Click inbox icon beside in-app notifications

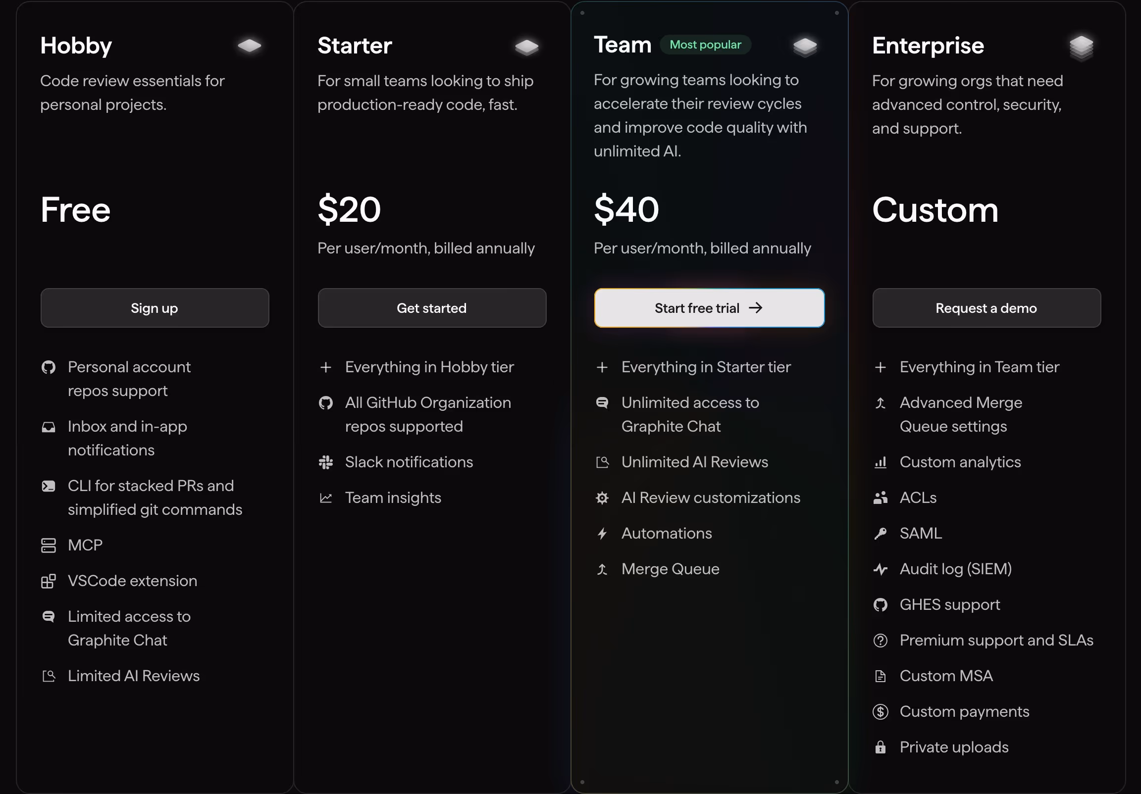coord(48,427)
